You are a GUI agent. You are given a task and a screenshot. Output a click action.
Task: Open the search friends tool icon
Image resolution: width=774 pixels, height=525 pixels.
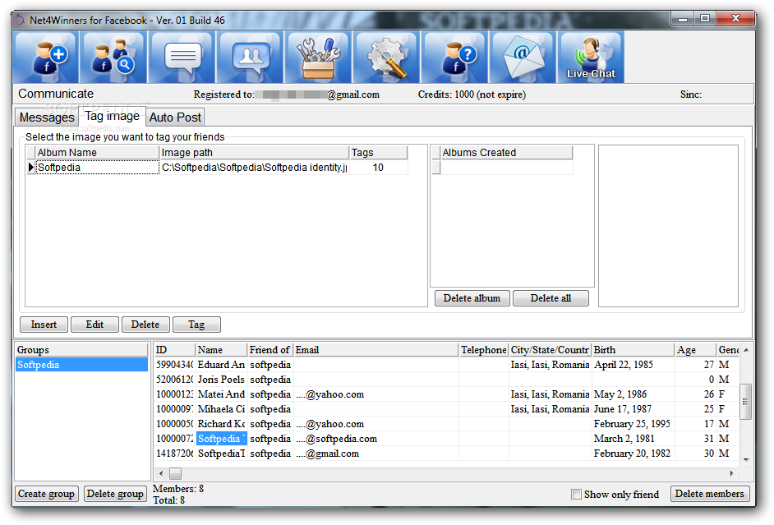point(113,58)
